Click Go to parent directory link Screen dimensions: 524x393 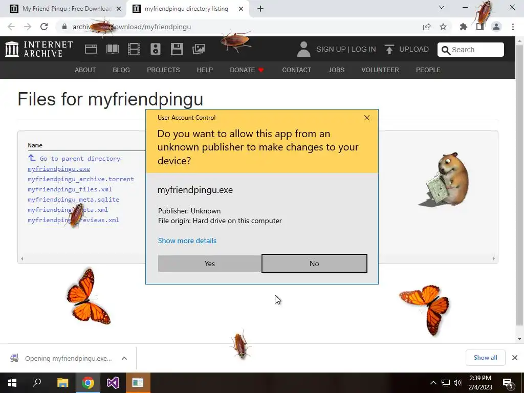(x=80, y=159)
